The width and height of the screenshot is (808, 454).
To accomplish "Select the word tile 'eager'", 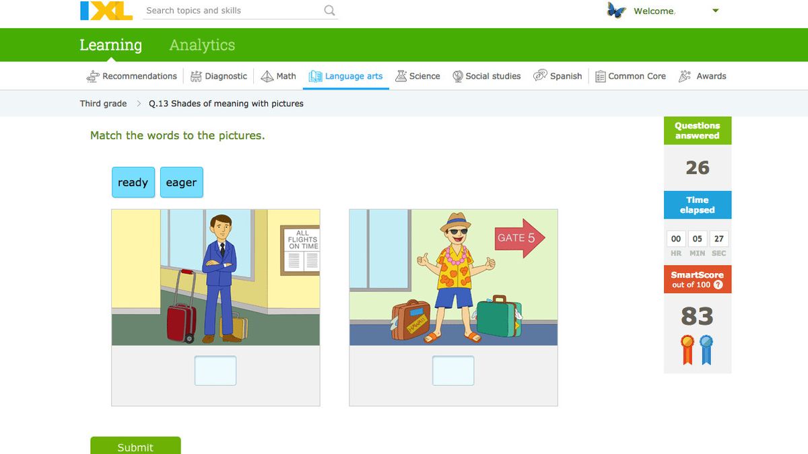I will (x=181, y=182).
